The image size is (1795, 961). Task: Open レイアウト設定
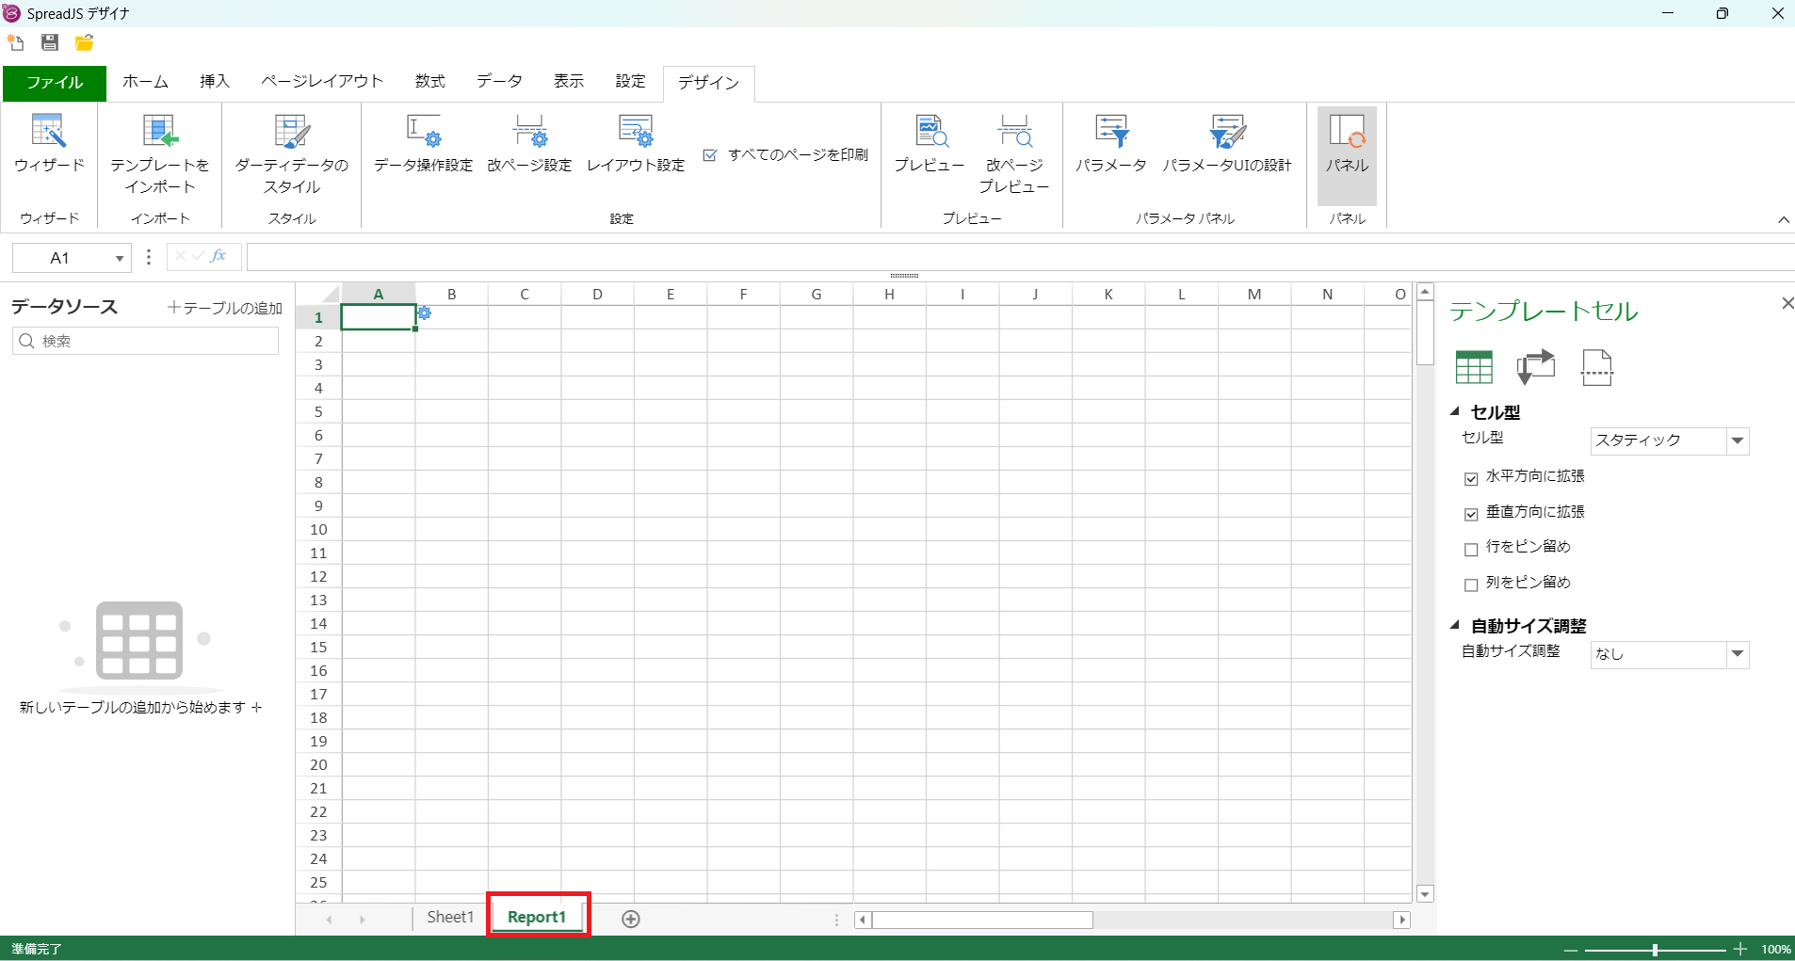(x=636, y=144)
